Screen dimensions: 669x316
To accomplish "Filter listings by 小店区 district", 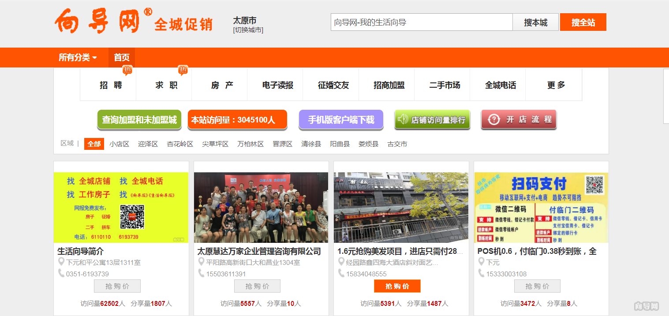I will (120, 144).
